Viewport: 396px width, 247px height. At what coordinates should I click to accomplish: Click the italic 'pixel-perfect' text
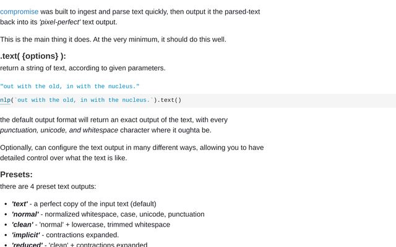point(60,22)
